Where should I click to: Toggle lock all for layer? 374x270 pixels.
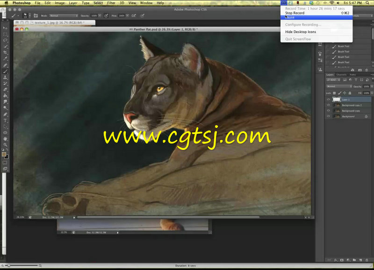tap(350, 93)
